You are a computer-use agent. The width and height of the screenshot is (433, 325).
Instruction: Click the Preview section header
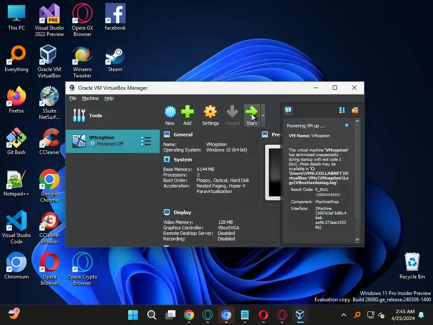pyautogui.click(x=276, y=135)
